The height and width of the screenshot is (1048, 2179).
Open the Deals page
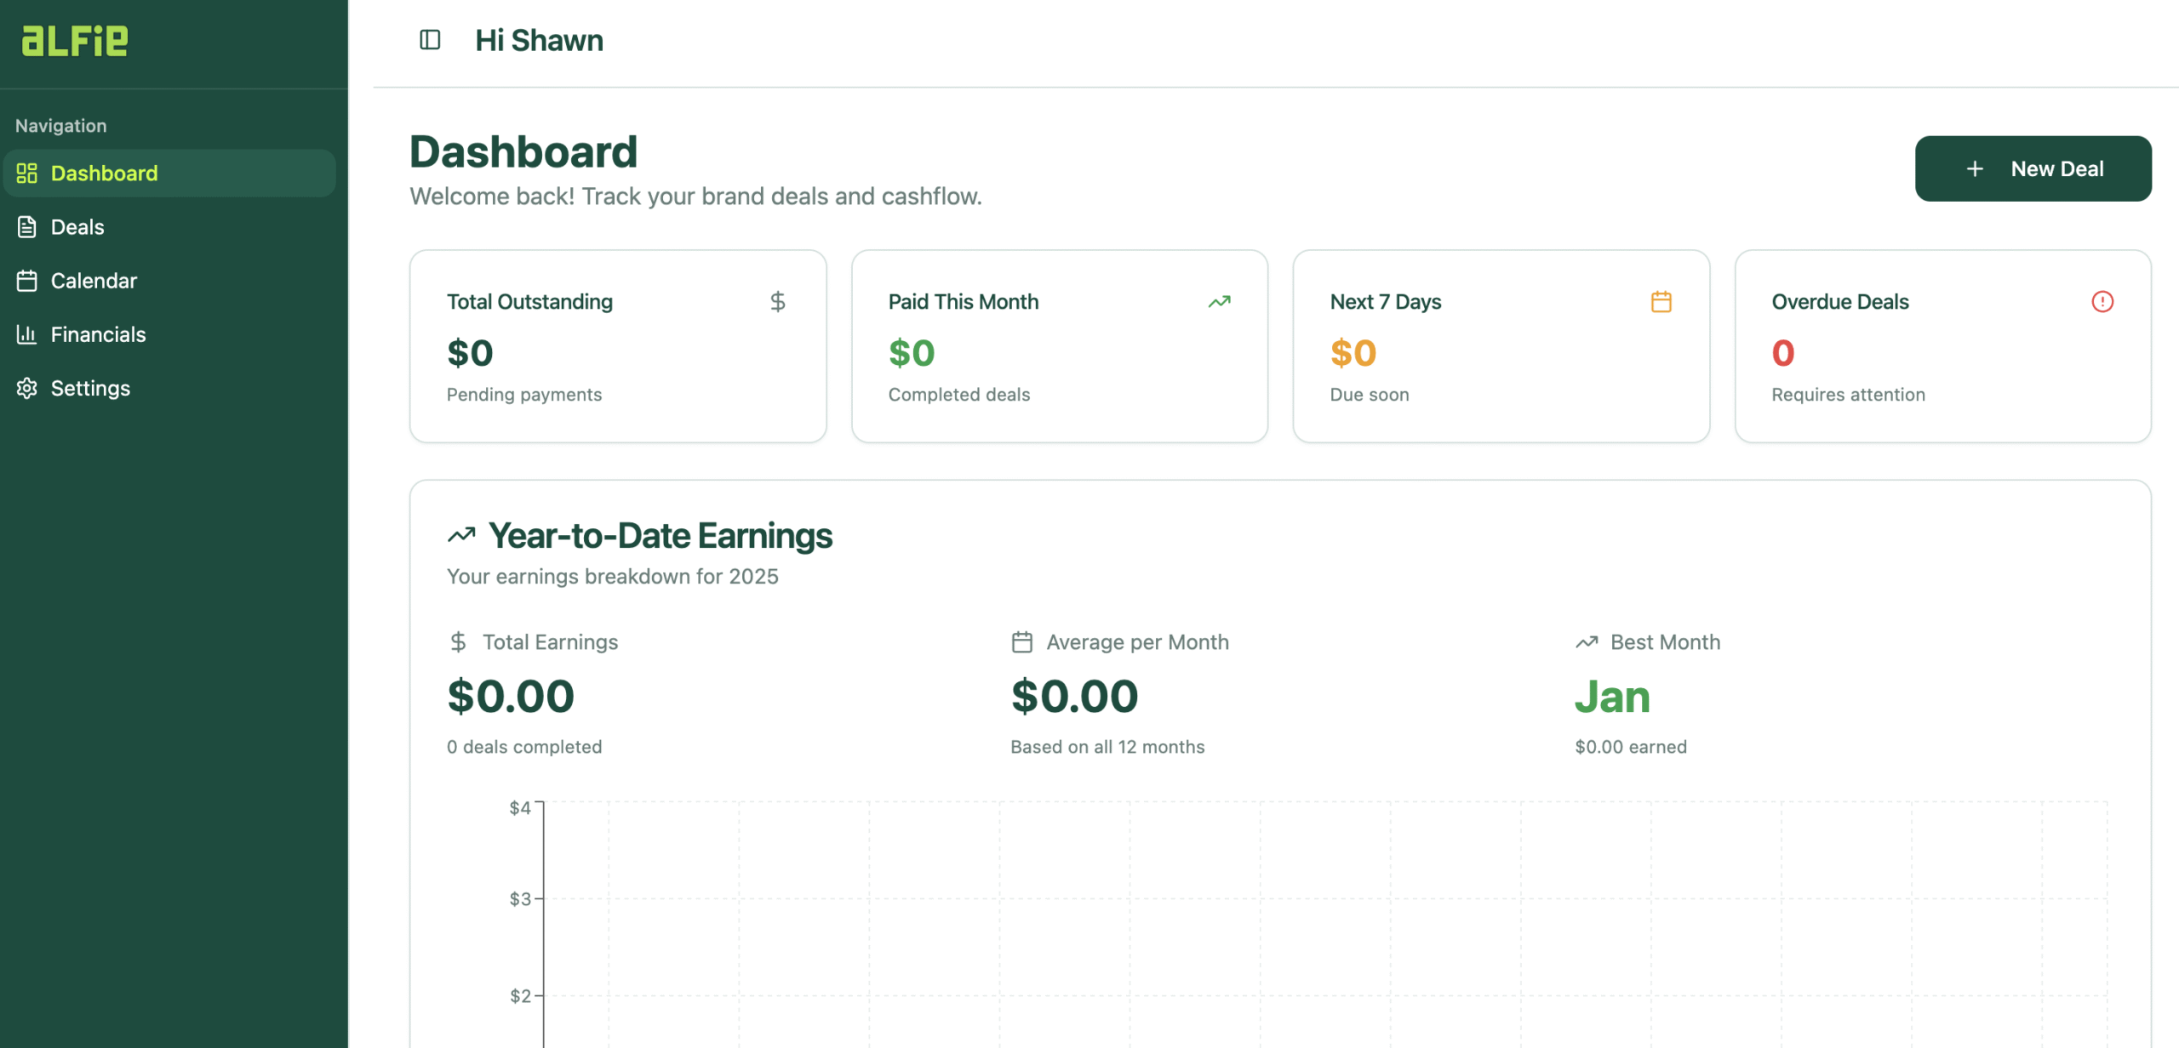pos(77,227)
